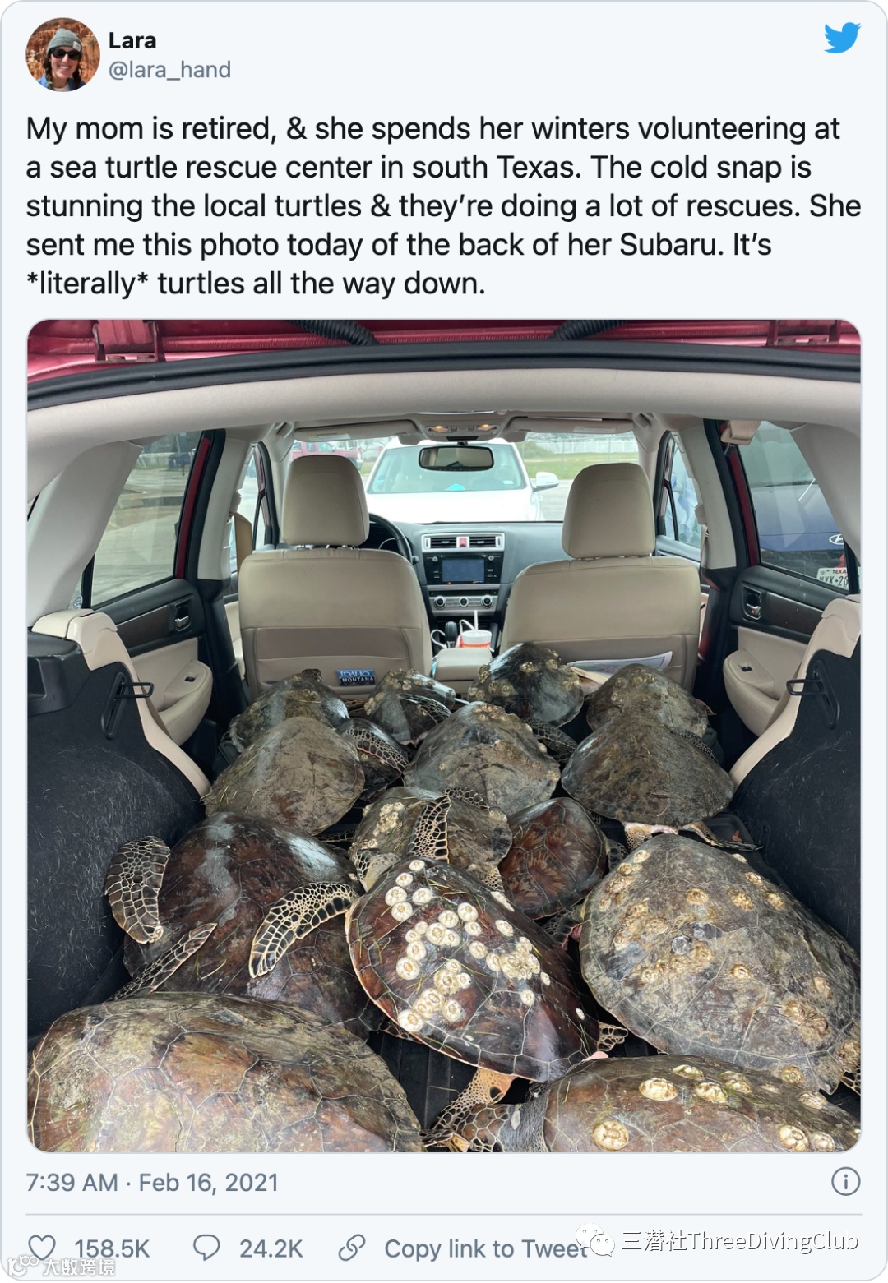Click the 三潜社ThreeDivingClub watermark text
888x1283 pixels.
point(740,1240)
